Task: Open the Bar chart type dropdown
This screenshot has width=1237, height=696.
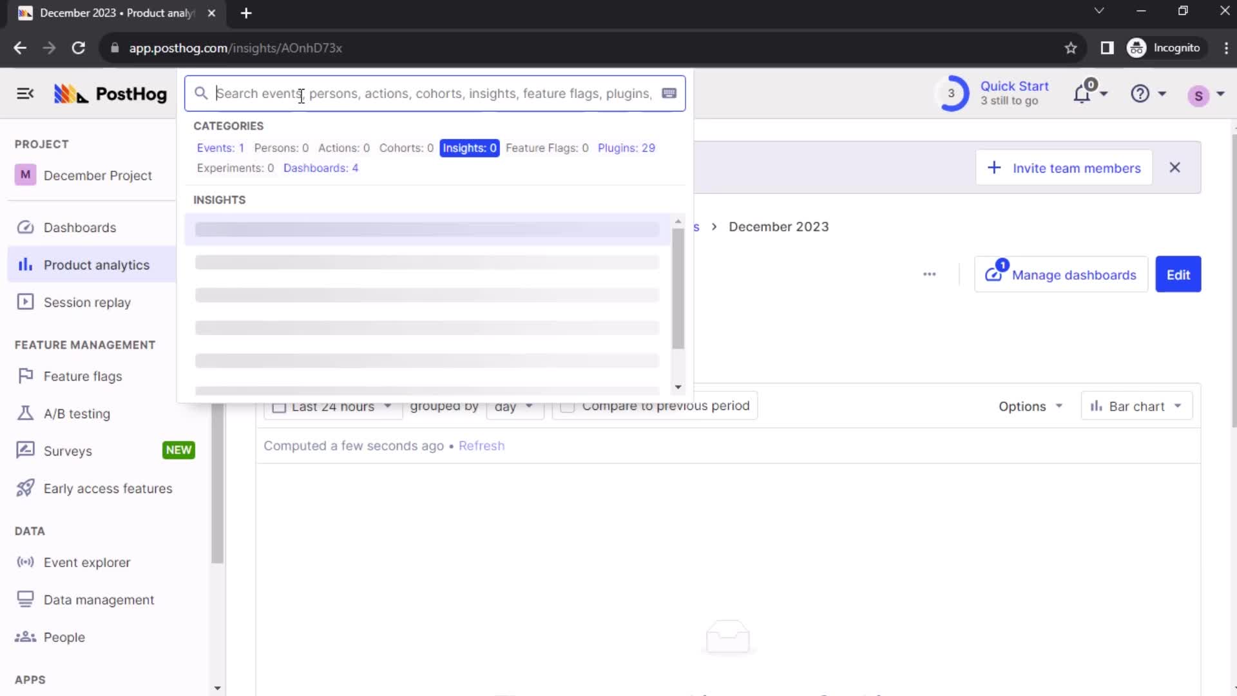Action: (1136, 407)
